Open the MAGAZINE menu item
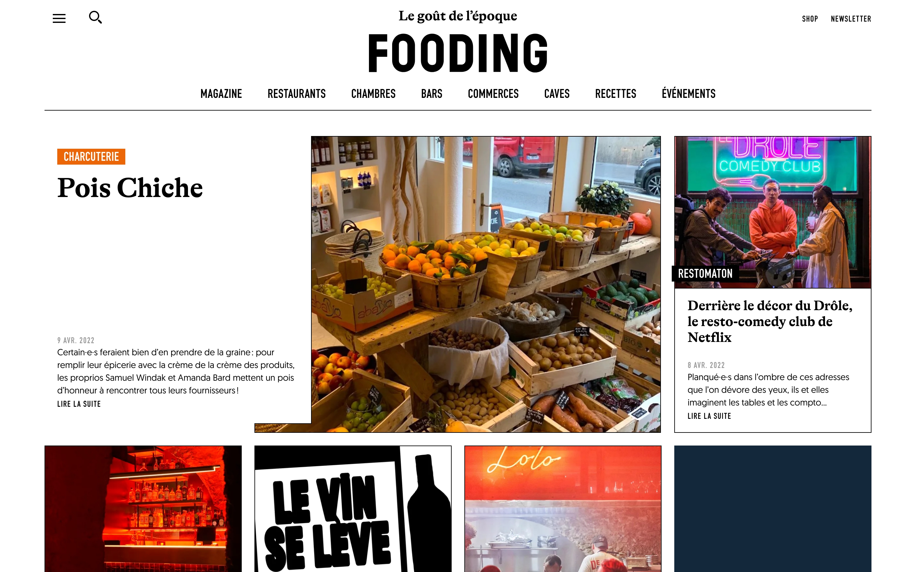The image size is (916, 572). (221, 94)
